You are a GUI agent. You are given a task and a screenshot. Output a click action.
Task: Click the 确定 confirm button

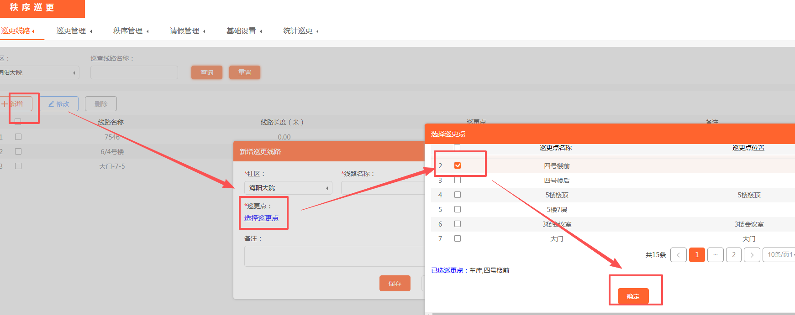pos(633,296)
